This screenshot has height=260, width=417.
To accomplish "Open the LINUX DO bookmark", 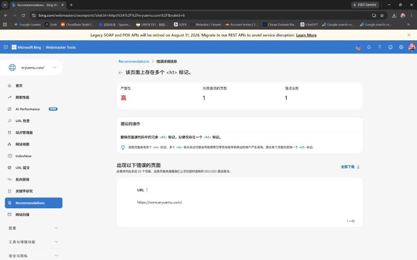I will tap(151, 24).
